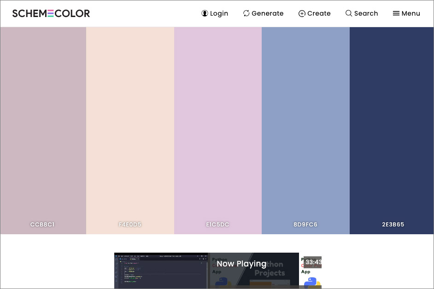
Task: Click the Generate refresh arrows icon
Action: click(x=246, y=13)
